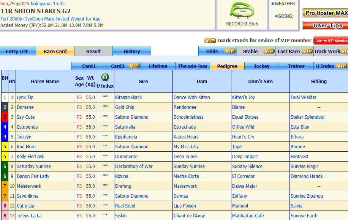Select the Pedigree sub-tab
The height and width of the screenshot is (220, 348).
point(227,66)
